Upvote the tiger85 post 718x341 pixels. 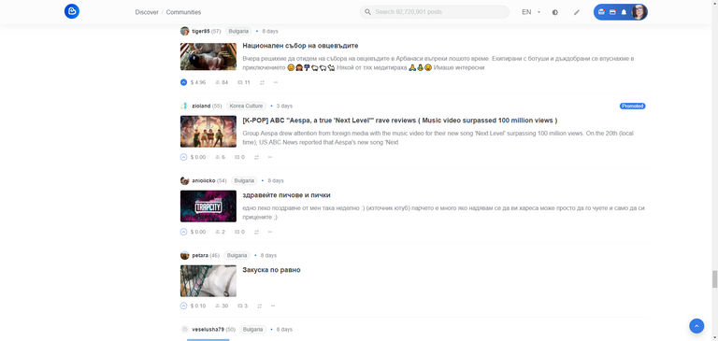point(183,82)
